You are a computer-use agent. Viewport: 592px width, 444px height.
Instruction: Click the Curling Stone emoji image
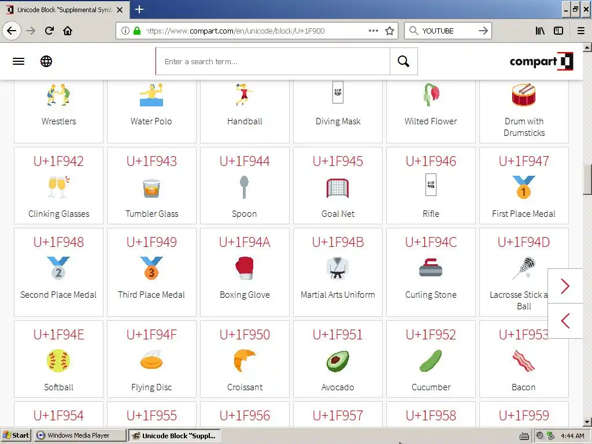pos(431,268)
